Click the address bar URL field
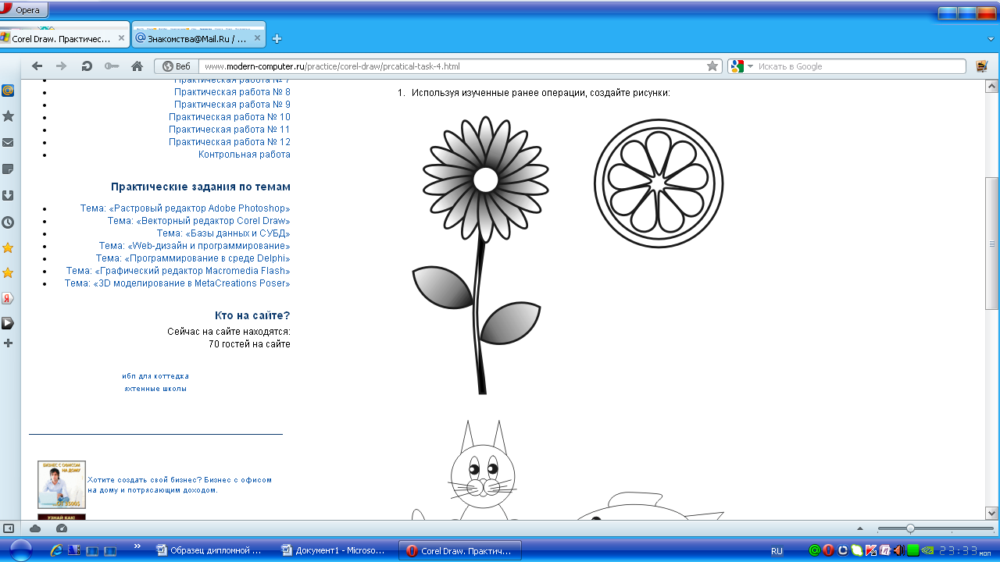Viewport: 1000px width, 562px height. [x=453, y=66]
